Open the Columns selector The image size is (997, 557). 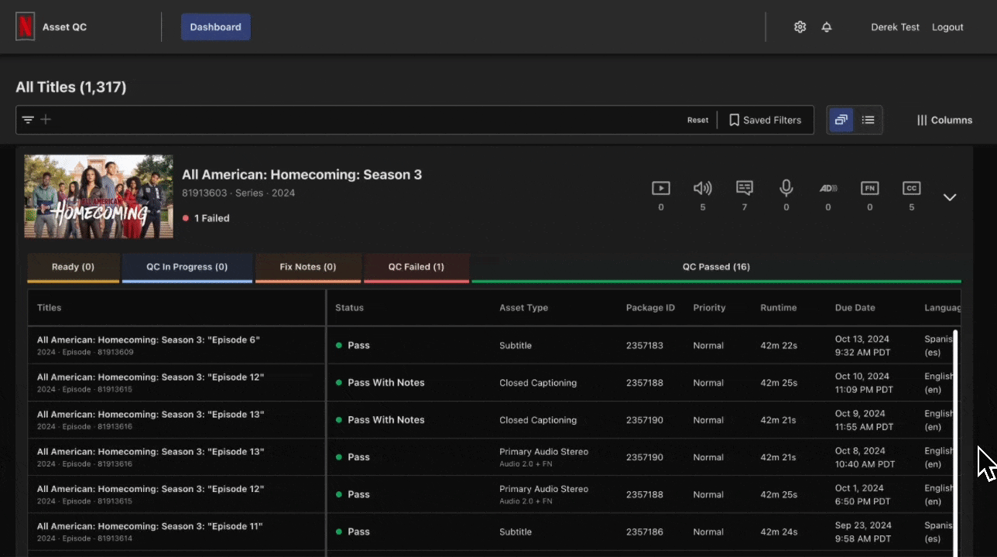[944, 120]
